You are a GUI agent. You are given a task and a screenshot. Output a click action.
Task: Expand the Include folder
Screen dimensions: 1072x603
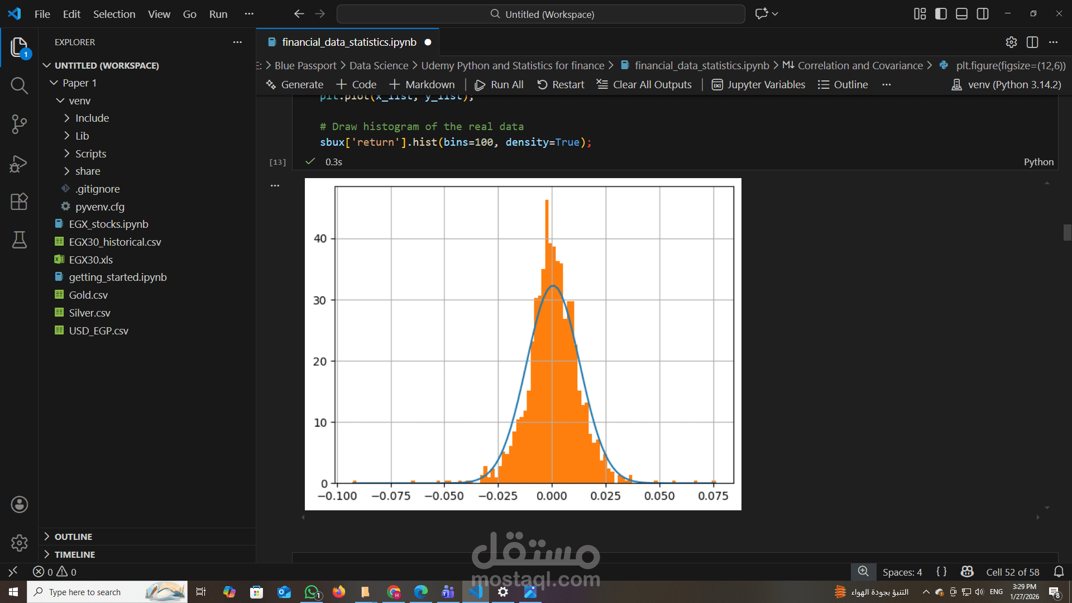click(92, 118)
